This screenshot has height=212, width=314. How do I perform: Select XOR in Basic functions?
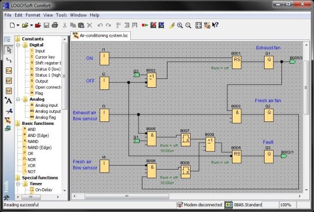click(x=31, y=166)
